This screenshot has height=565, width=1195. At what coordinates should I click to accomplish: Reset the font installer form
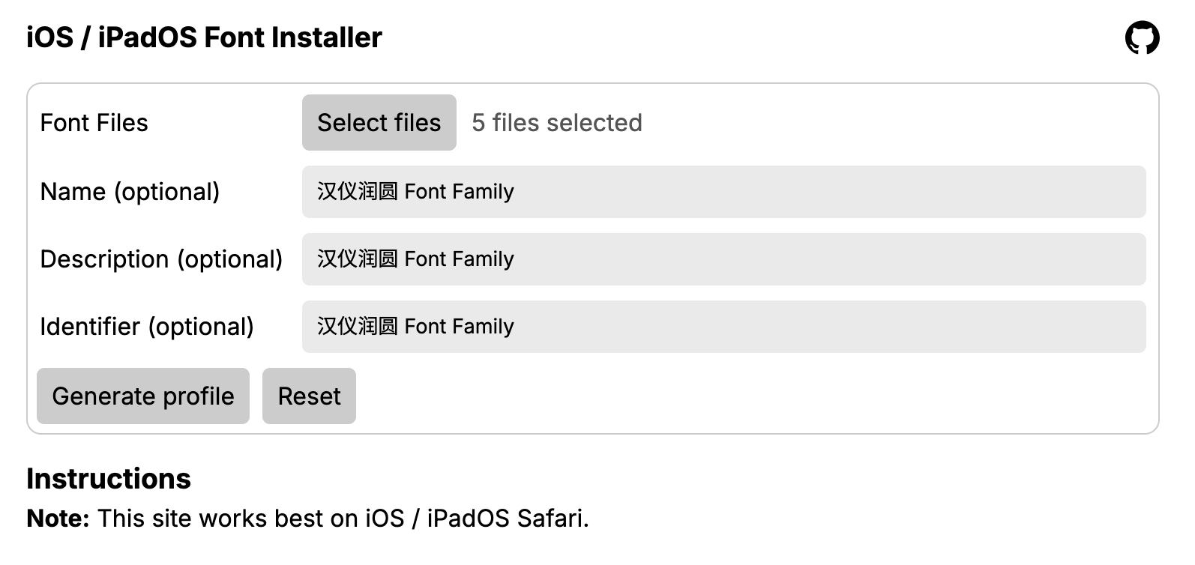pyautogui.click(x=309, y=396)
